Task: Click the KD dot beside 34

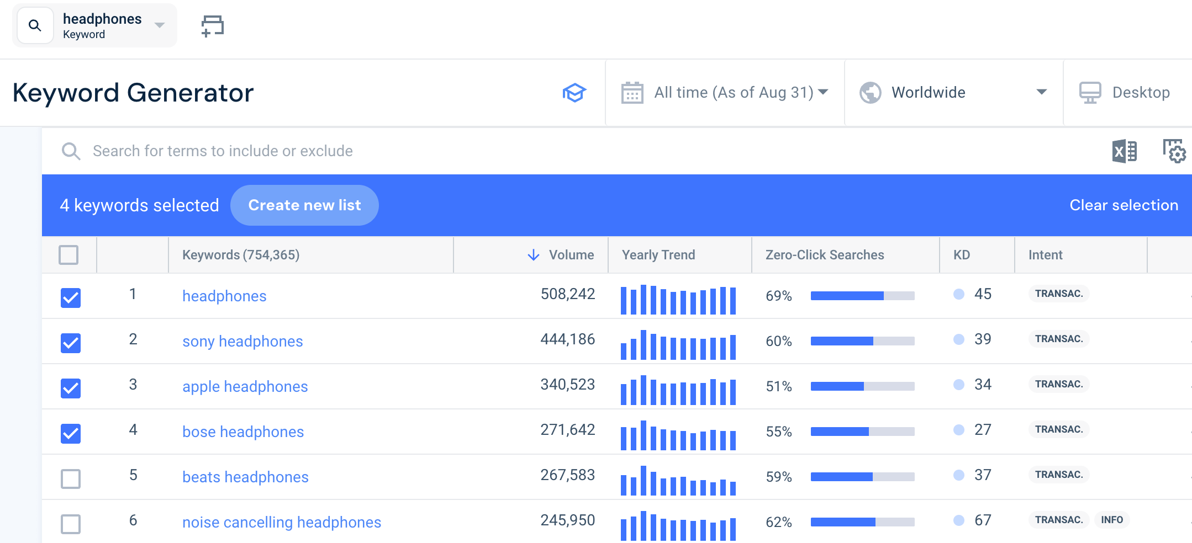Action: point(959,385)
